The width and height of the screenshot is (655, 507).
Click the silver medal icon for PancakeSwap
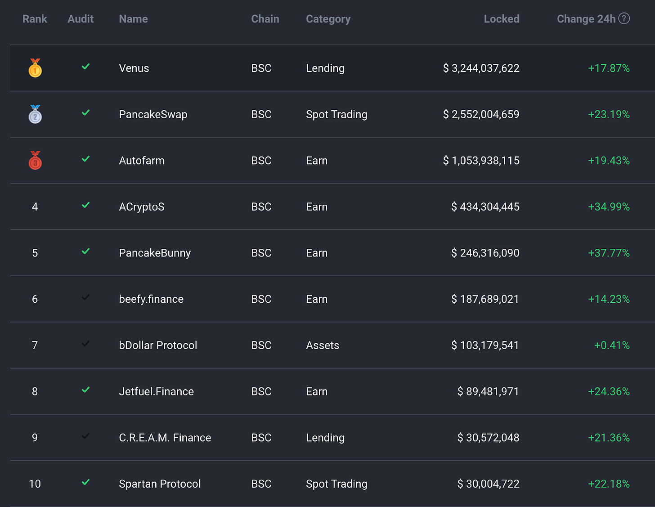coord(35,114)
